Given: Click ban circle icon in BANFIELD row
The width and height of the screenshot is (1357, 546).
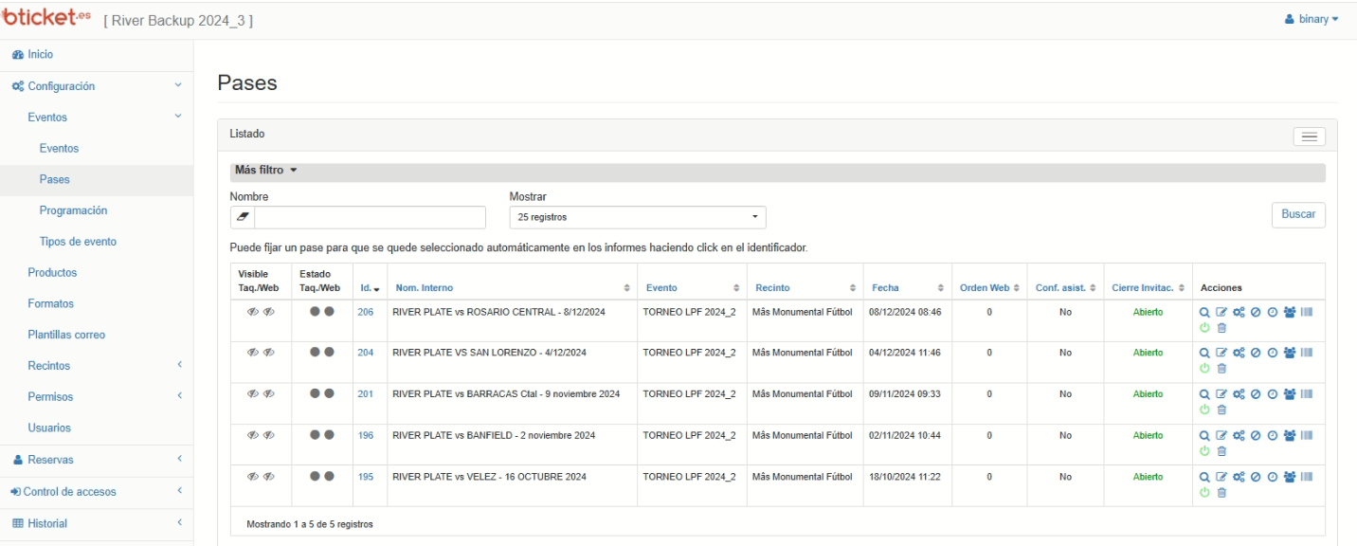Looking at the screenshot, I should tap(1255, 435).
